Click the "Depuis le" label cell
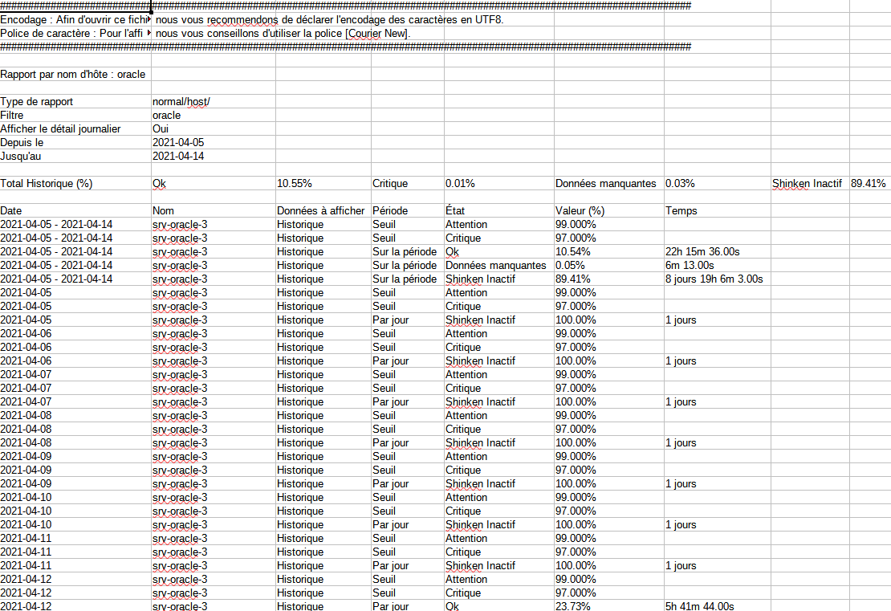Viewport: 891px width, 611px height. 22,143
